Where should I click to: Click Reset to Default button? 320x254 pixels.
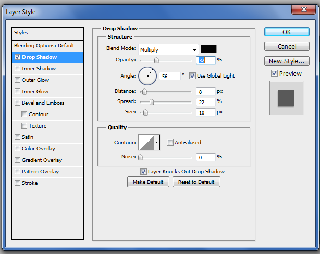(x=196, y=182)
